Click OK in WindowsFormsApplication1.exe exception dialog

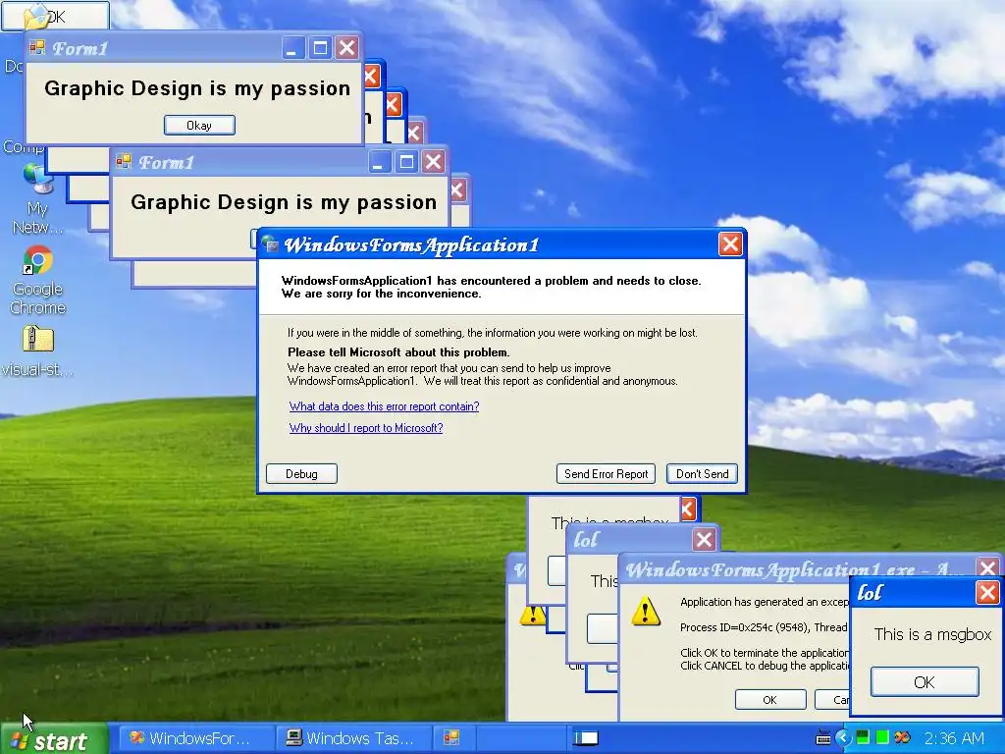(770, 699)
